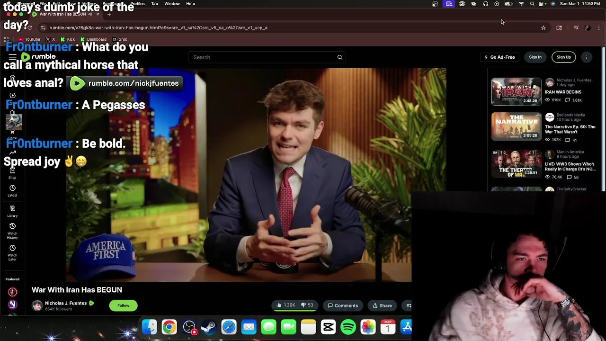Open the Tab menu in menu bar

154,4
